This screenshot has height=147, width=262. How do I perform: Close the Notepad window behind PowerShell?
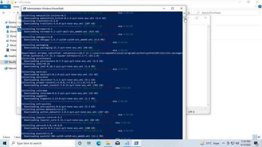[x=206, y=18]
